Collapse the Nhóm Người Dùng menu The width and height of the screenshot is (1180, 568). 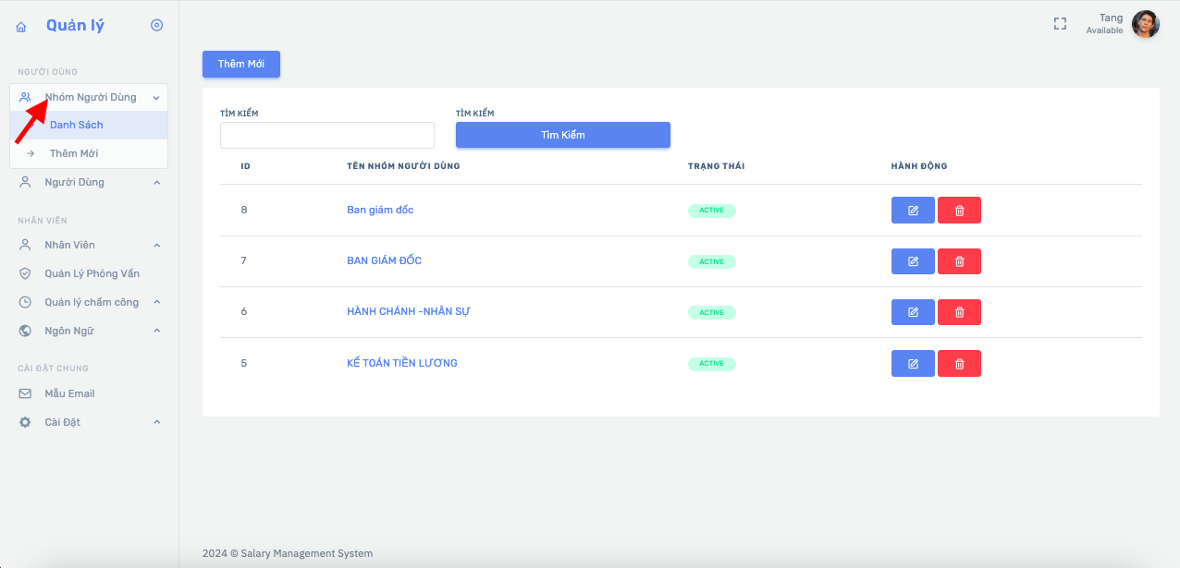point(156,98)
